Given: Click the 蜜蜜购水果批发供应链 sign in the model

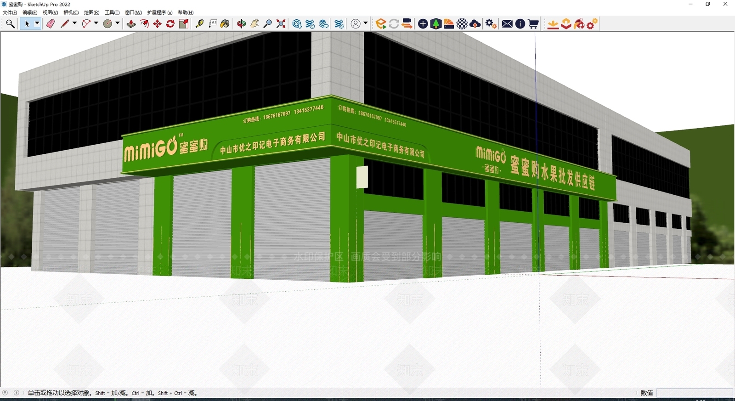Looking at the screenshot, I should [552, 174].
